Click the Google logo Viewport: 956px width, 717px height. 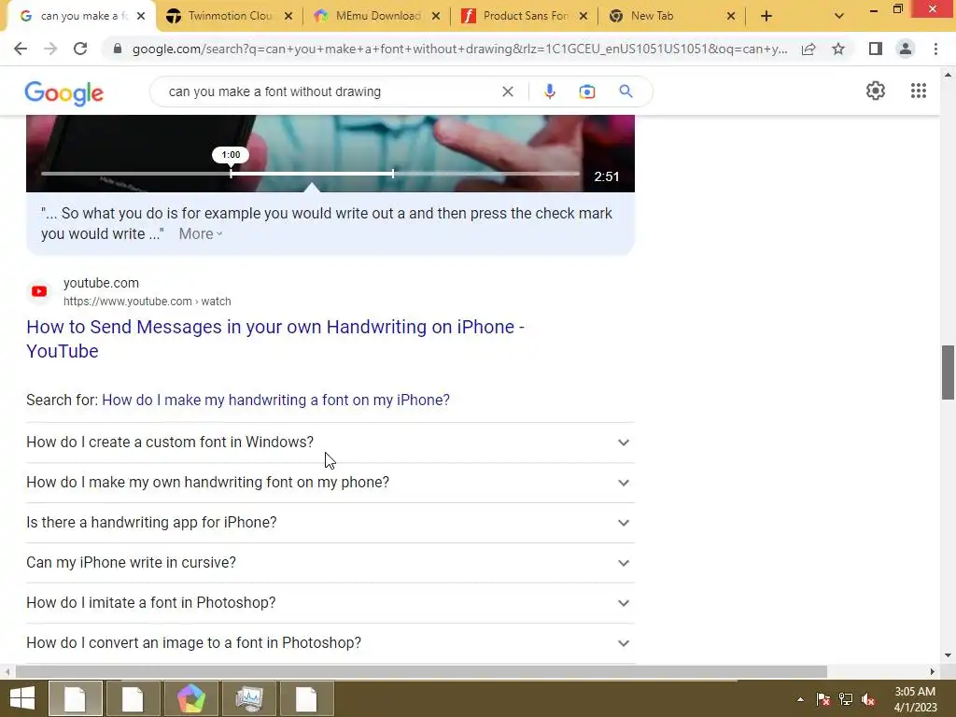(x=64, y=93)
